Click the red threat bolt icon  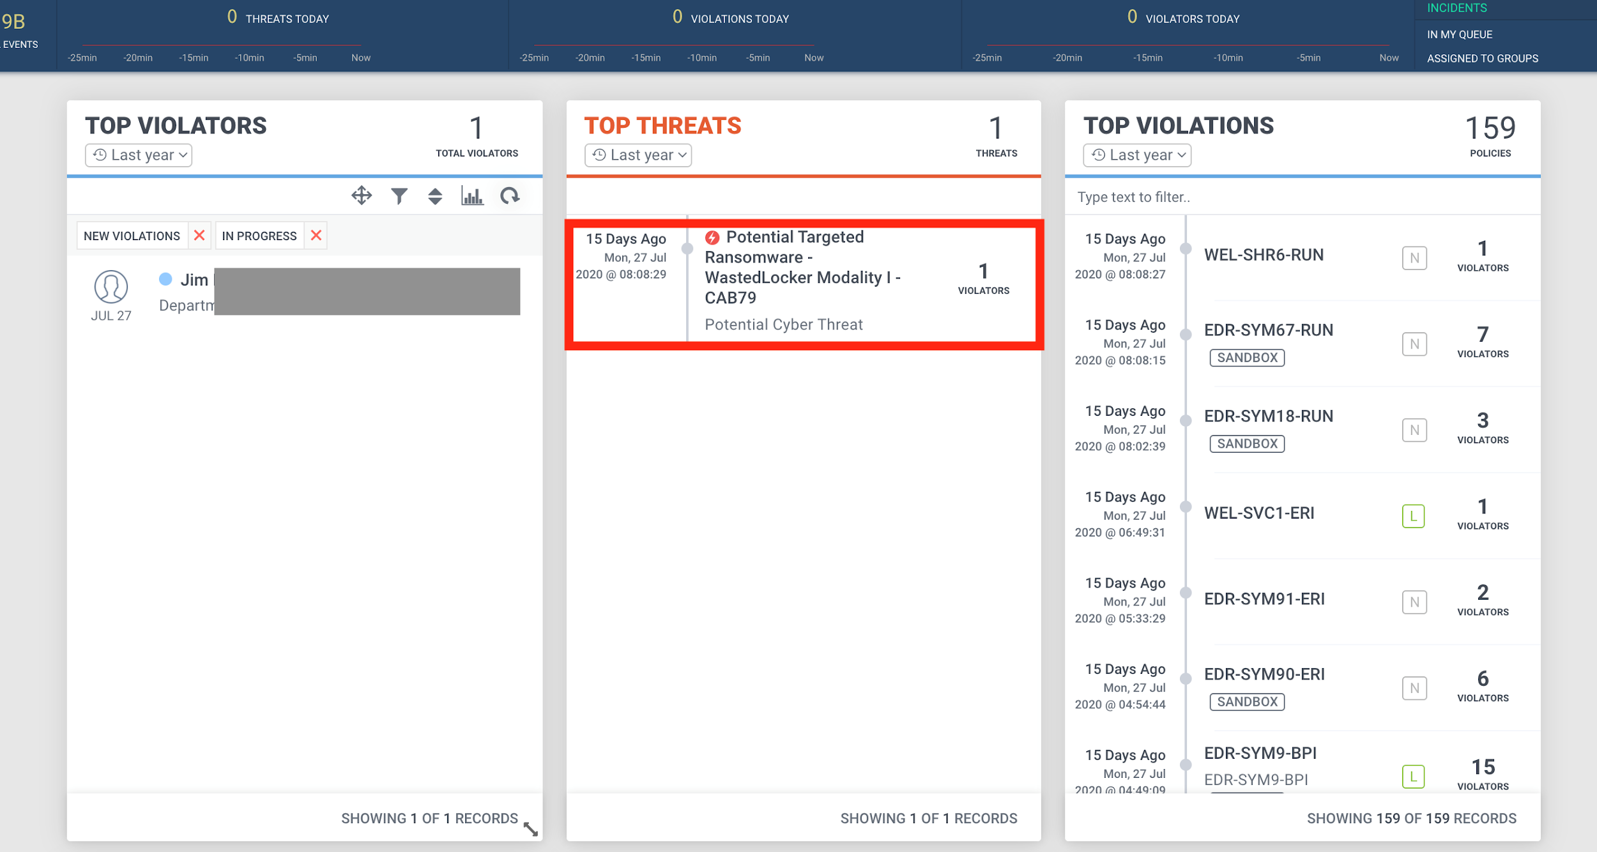pyautogui.click(x=712, y=238)
